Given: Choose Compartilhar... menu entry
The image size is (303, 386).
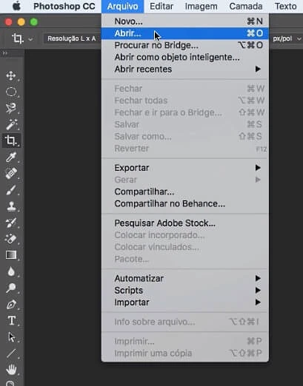Looking at the screenshot, I should [185, 192].
